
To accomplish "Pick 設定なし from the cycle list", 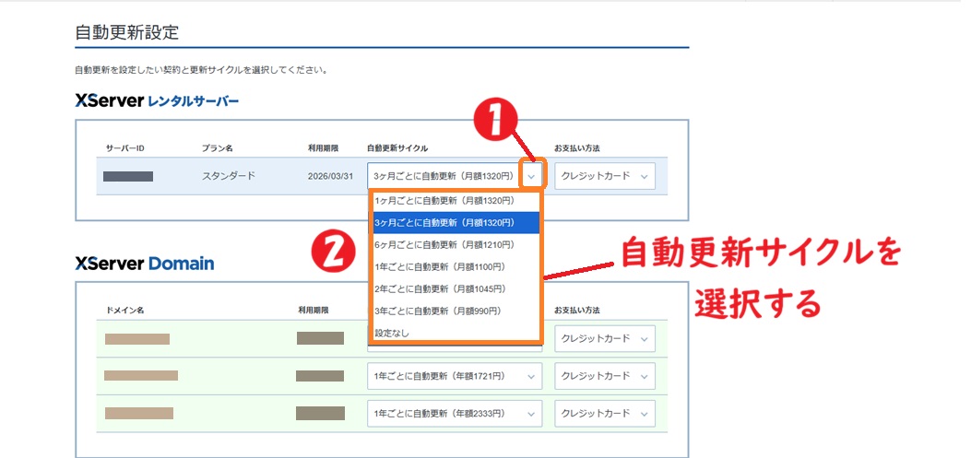I will (456, 333).
